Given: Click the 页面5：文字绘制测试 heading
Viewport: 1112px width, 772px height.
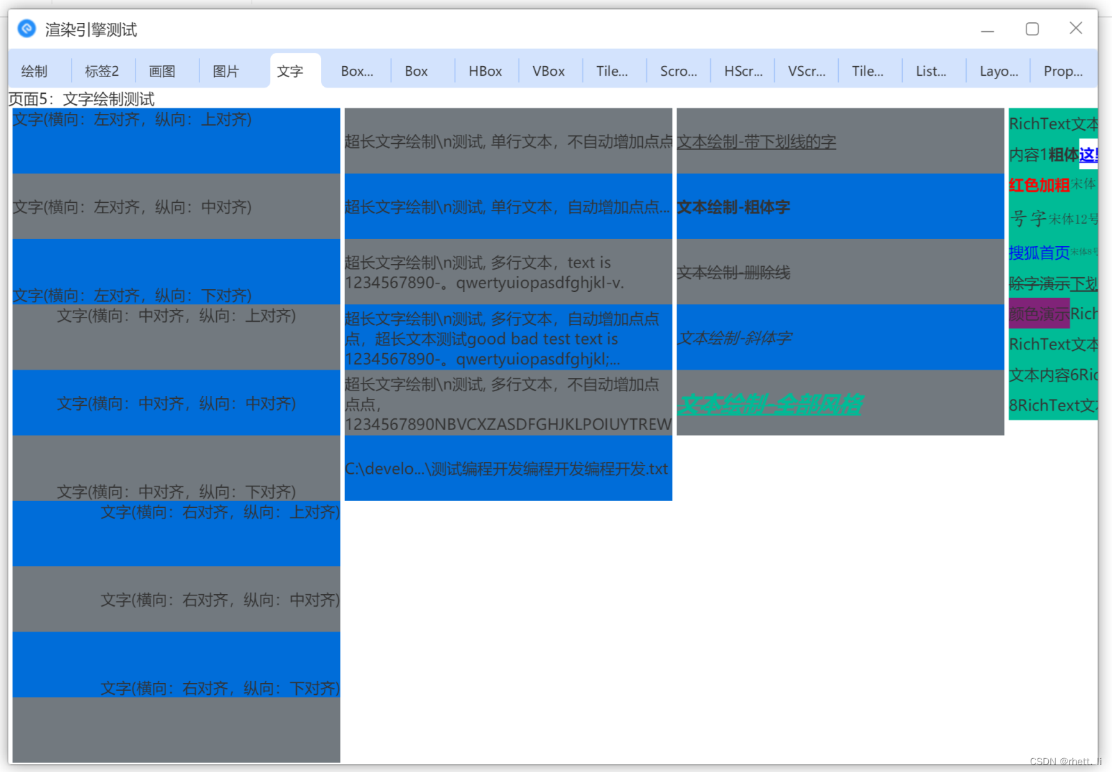Looking at the screenshot, I should click(x=82, y=99).
